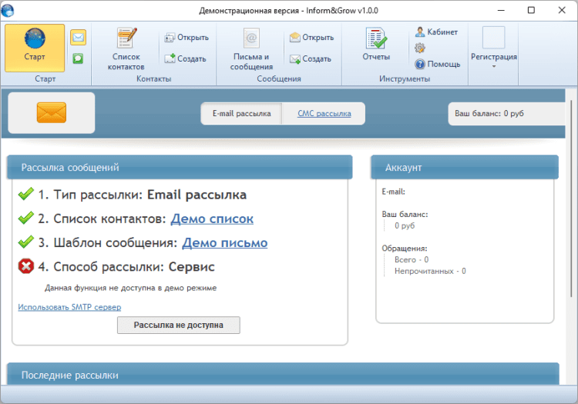Open Письма и сообщения in ribbon
The image size is (578, 404).
[251, 49]
